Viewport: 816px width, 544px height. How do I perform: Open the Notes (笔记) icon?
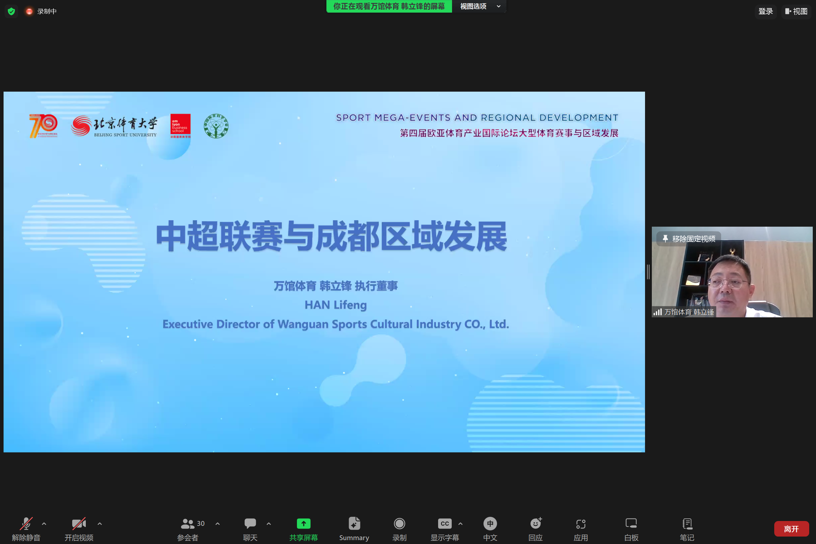pos(686,524)
